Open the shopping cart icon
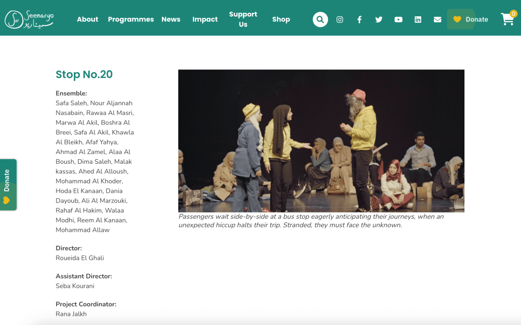 pos(507,20)
